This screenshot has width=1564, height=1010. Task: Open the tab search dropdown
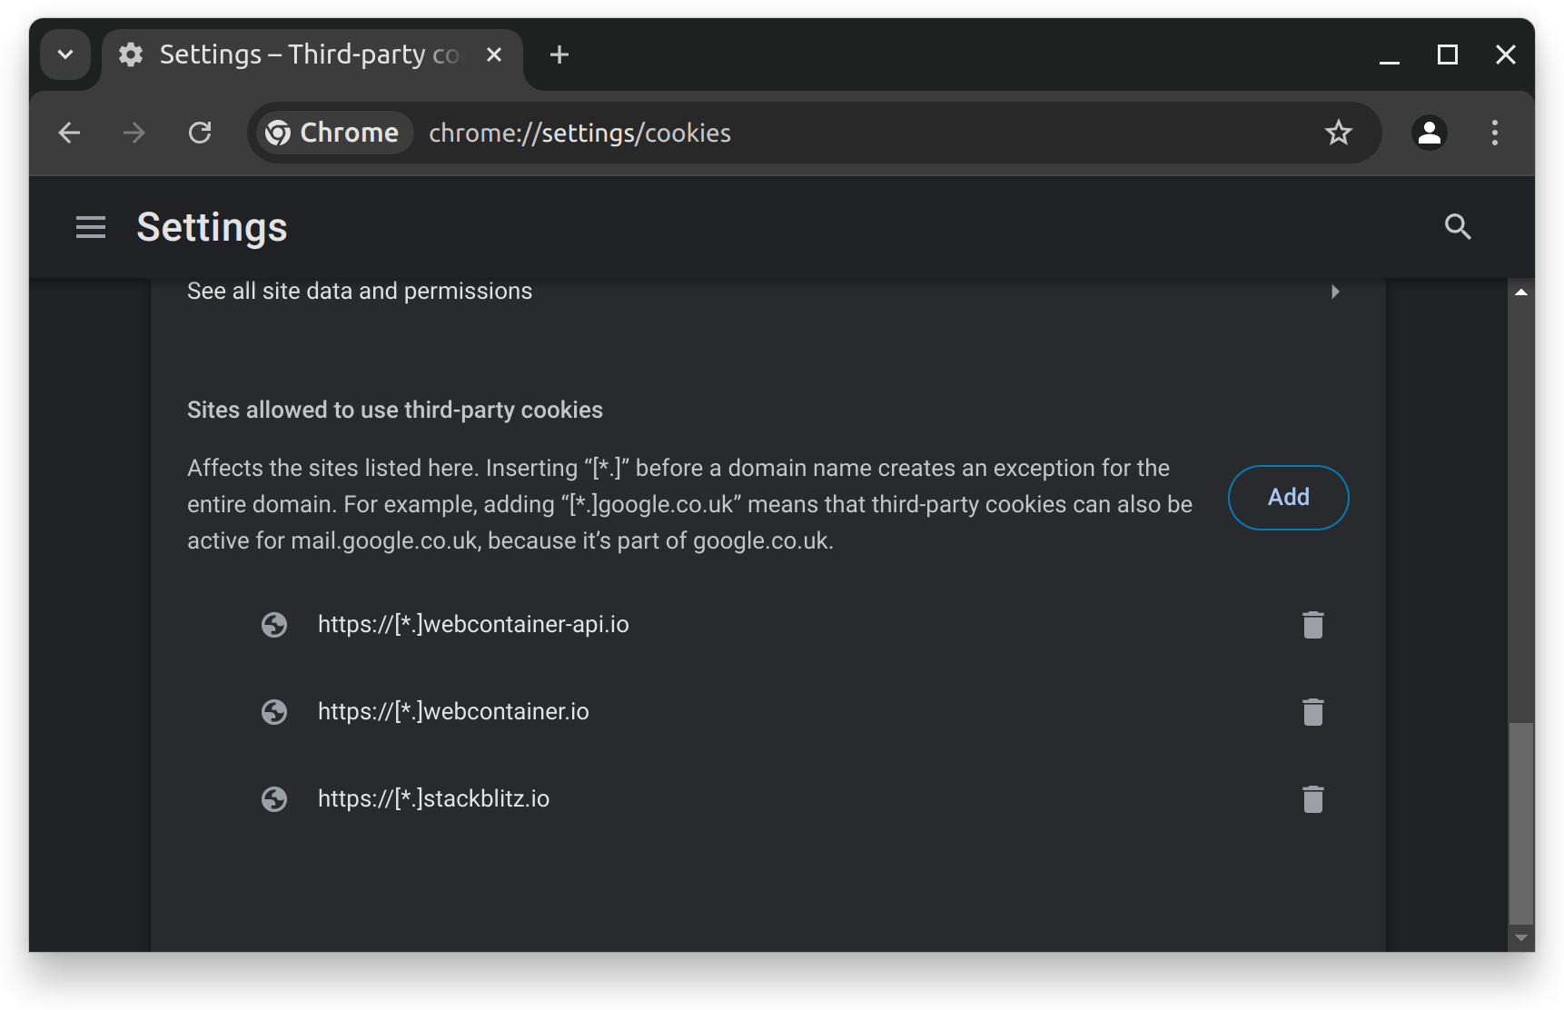pos(65,54)
